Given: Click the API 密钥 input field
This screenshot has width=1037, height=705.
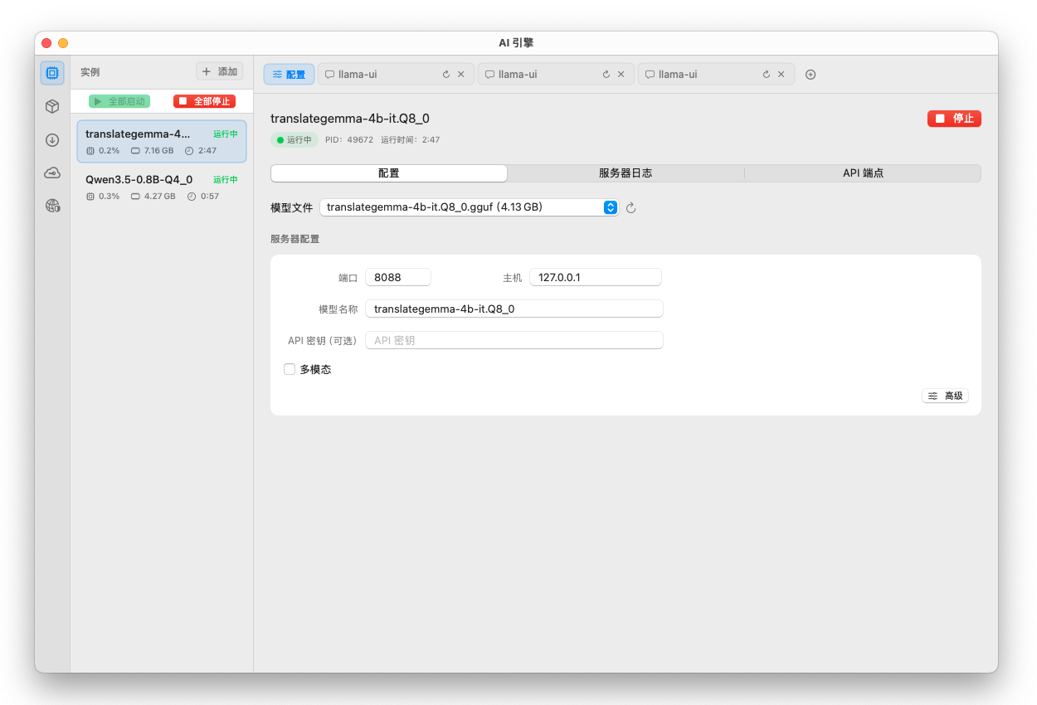Looking at the screenshot, I should [514, 340].
